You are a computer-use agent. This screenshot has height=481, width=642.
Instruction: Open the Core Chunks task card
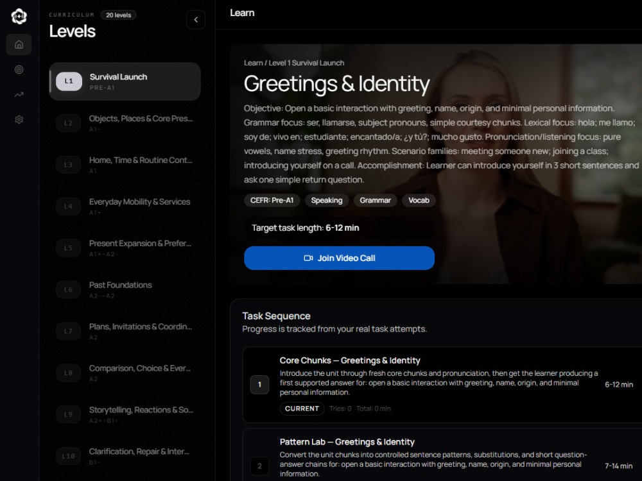pyautogui.click(x=442, y=385)
